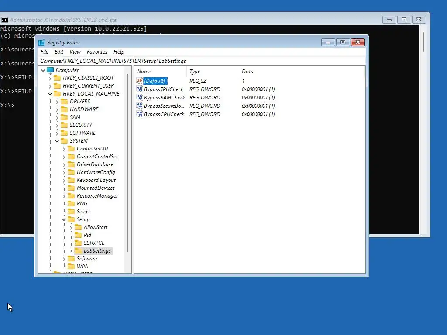
Task: Click the cmd.exe icon in Administrator window title
Action: tap(4, 20)
